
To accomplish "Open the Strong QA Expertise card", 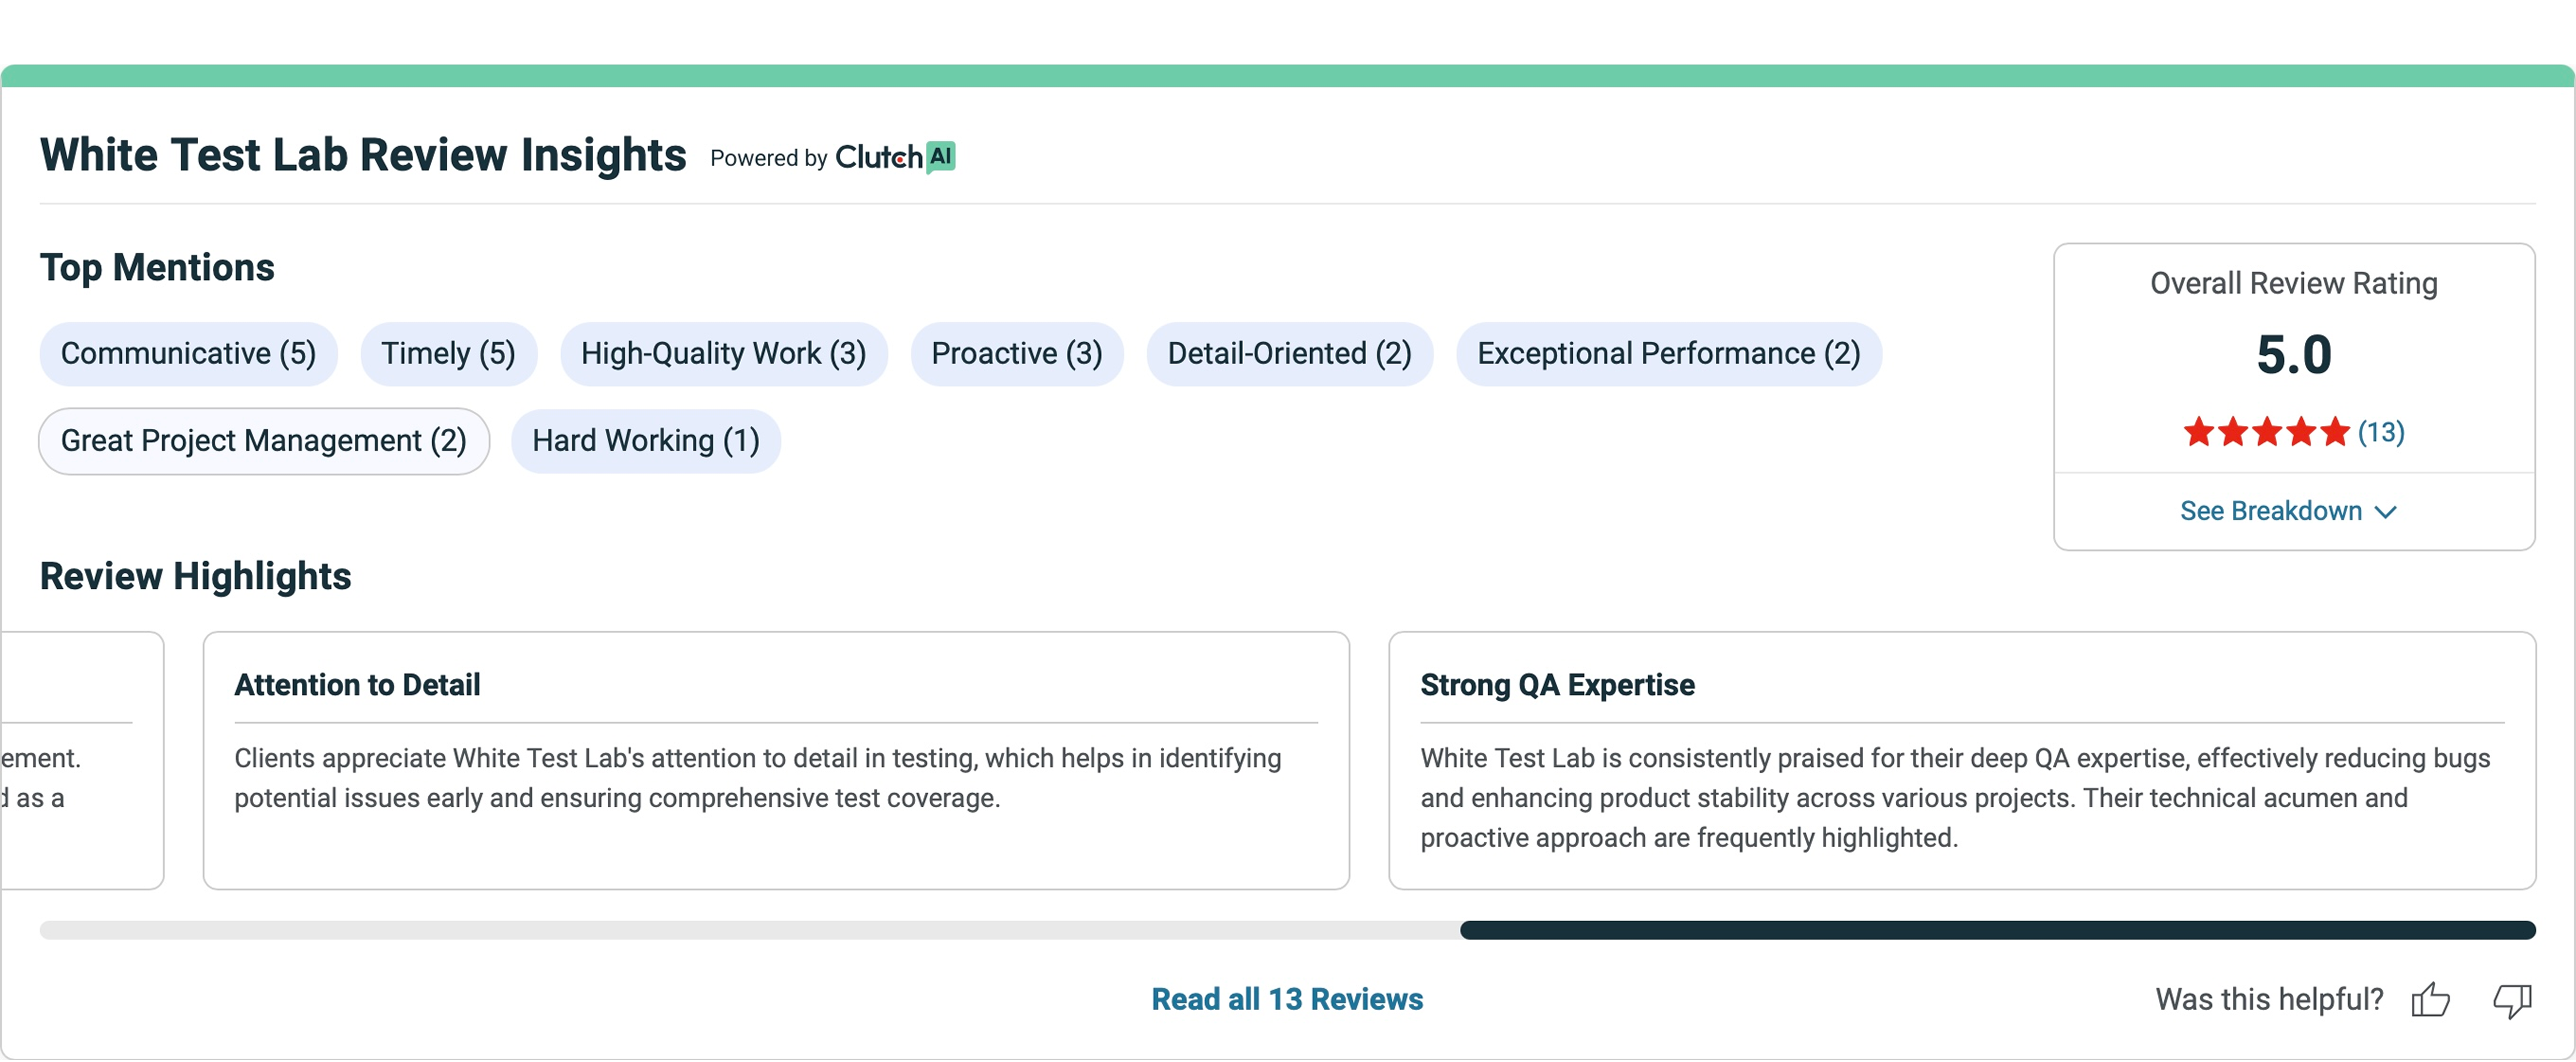I will point(1961,760).
